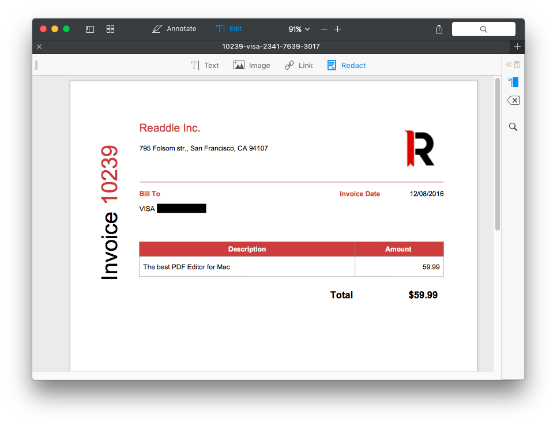
Task: Click the black redacted block after VISA
Action: pyautogui.click(x=182, y=208)
